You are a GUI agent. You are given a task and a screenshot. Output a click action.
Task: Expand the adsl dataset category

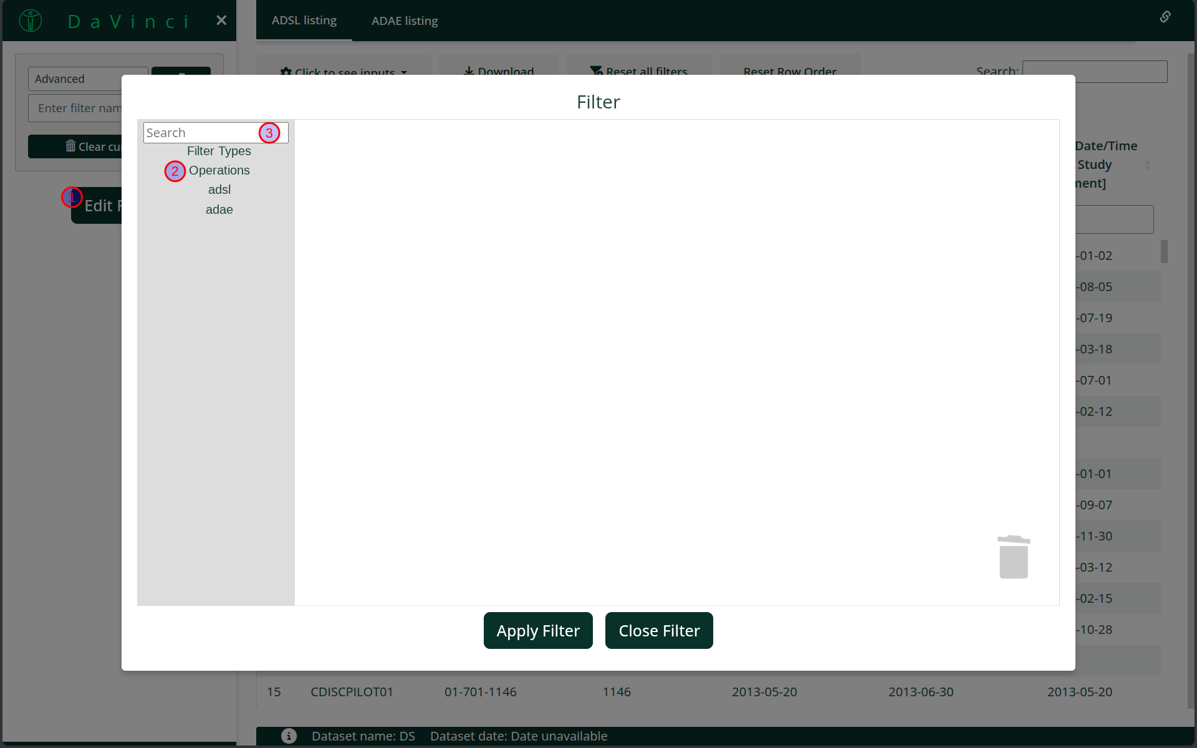point(219,190)
